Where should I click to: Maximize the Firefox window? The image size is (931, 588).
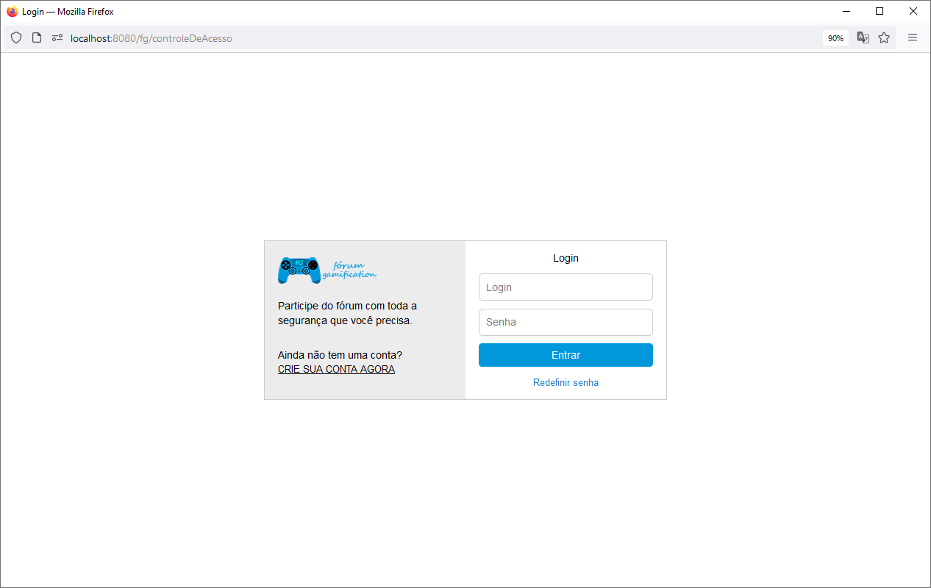[880, 11]
